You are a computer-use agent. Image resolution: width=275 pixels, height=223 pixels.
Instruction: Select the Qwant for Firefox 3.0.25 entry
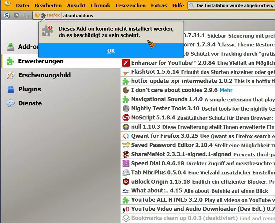click(198, 136)
